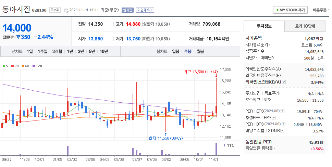Click the green plus icon on MY STOCK 추가
Viewport: 332px width, 167px height.
(278, 10)
